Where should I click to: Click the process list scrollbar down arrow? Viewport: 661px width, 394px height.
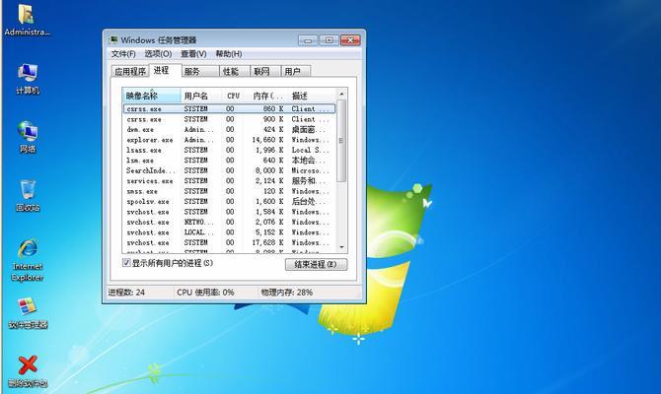[341, 247]
